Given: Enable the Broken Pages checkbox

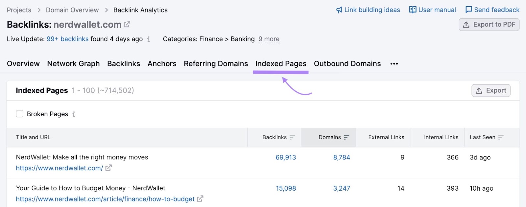Looking at the screenshot, I should (20, 114).
